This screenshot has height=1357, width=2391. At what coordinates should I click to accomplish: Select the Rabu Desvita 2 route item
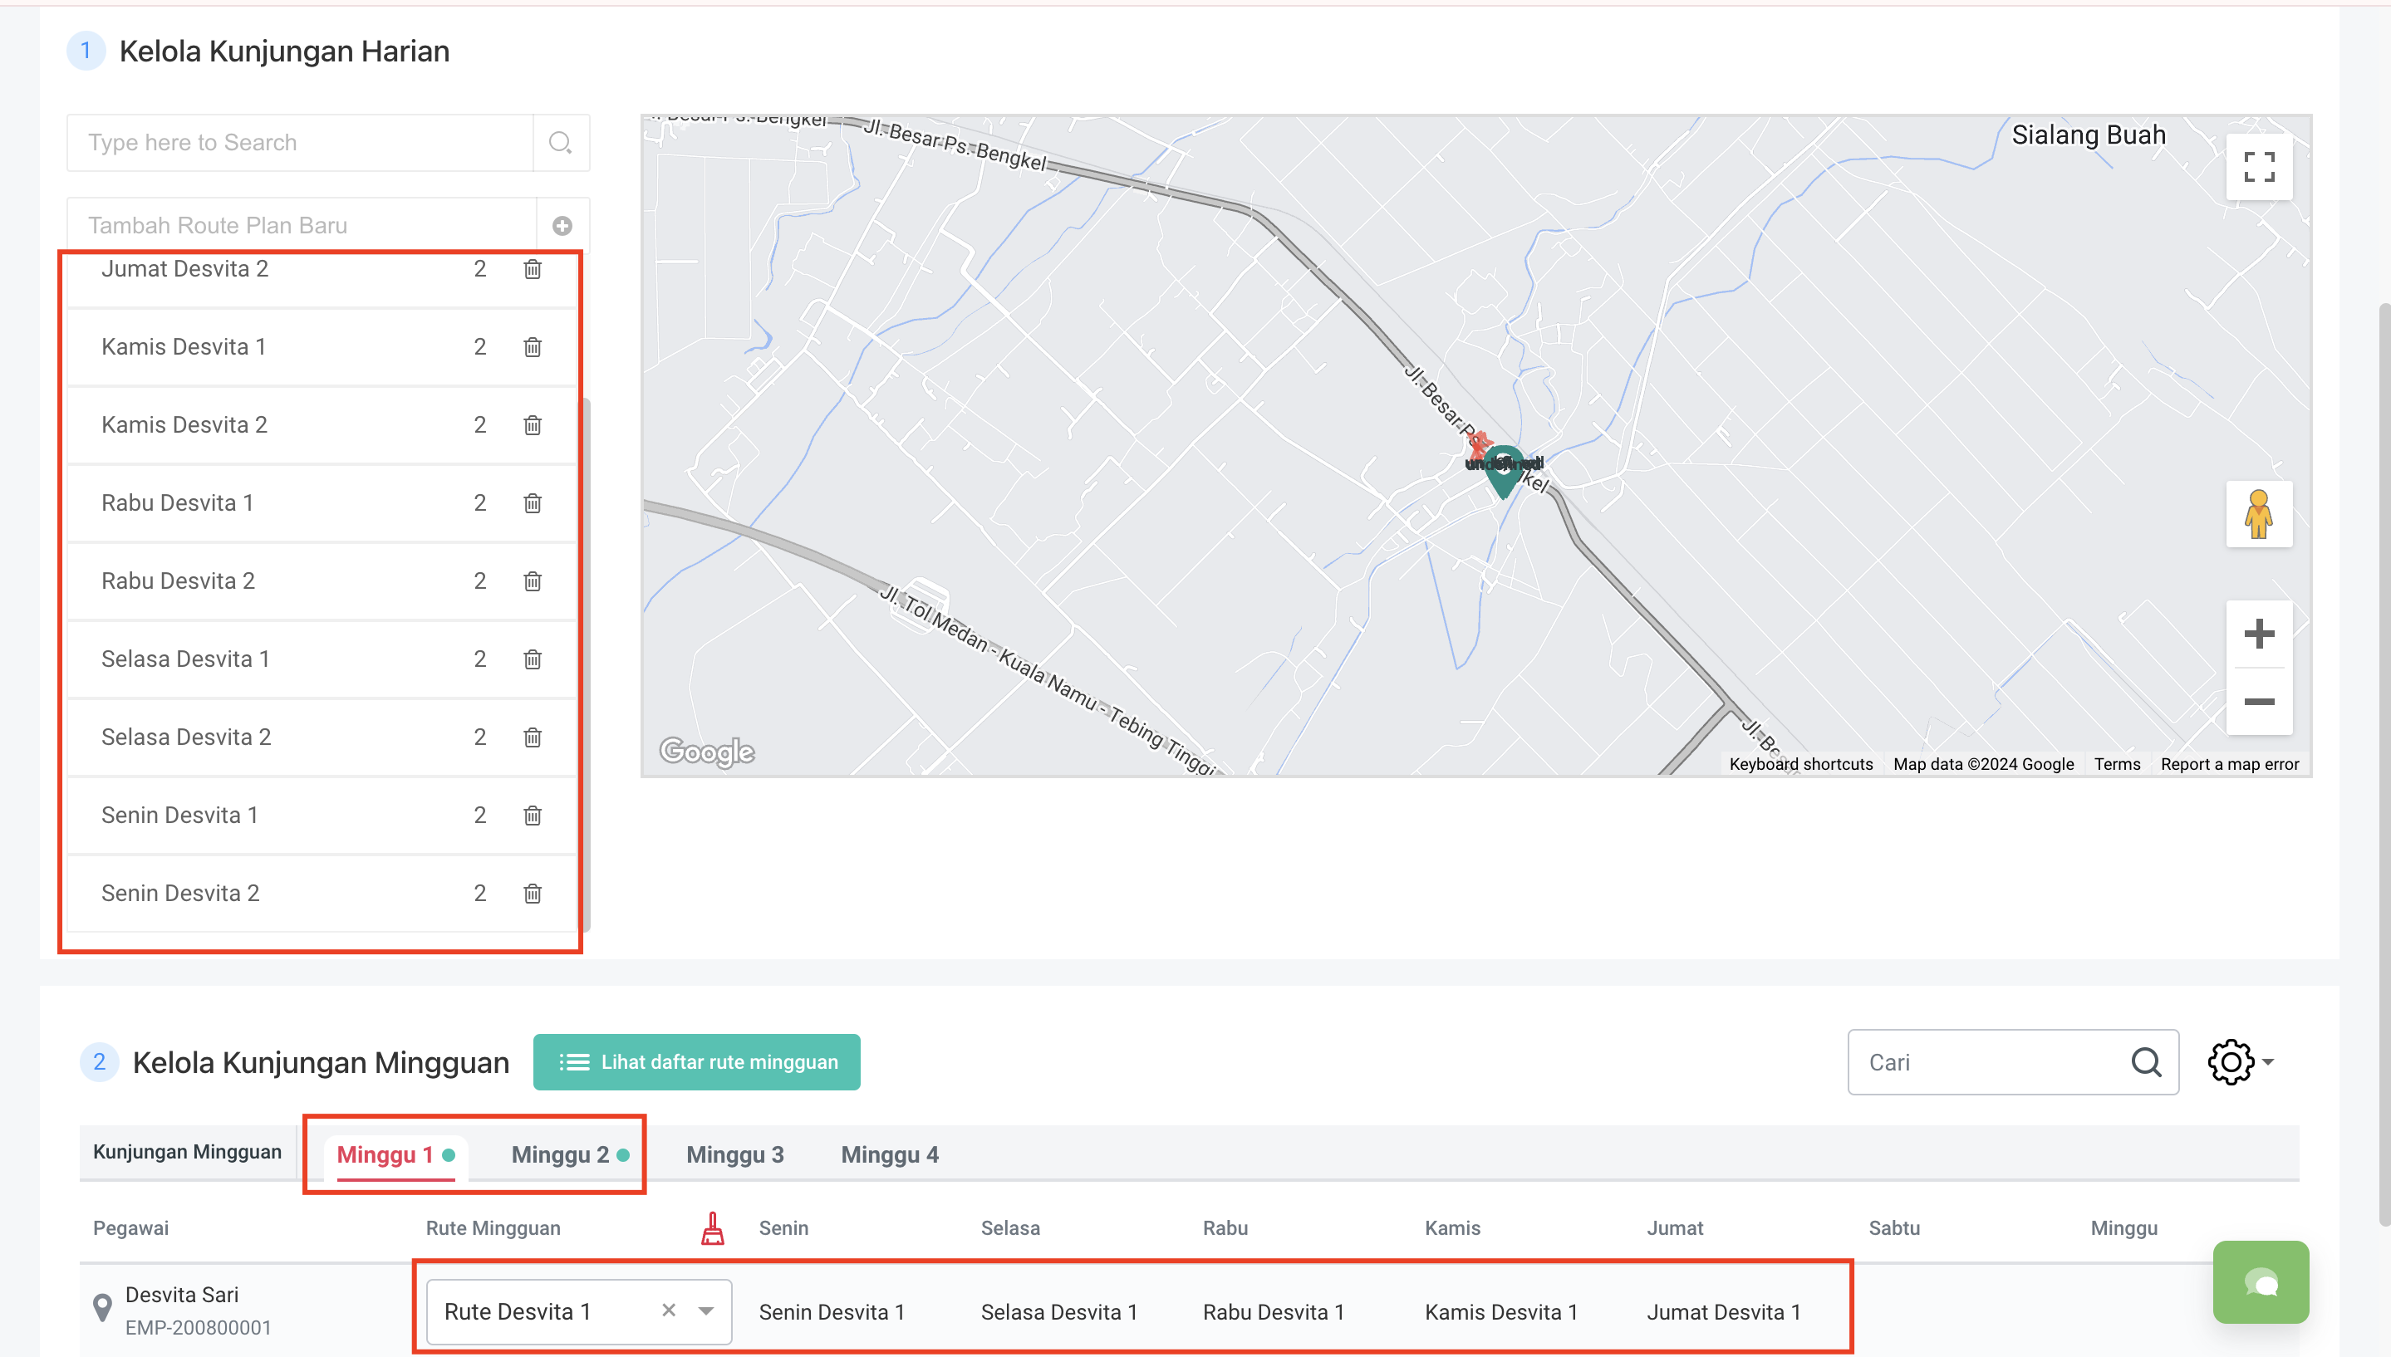pos(178,581)
